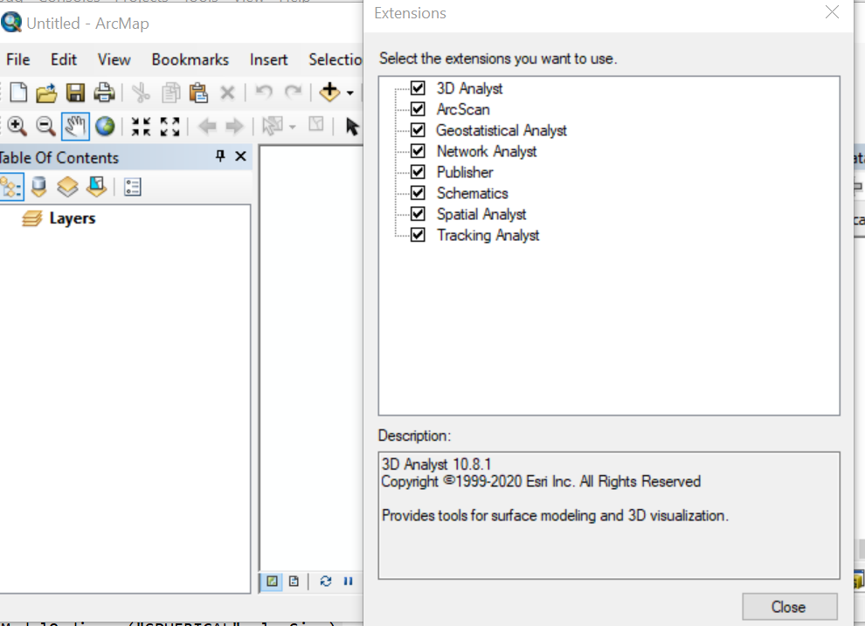Toggle the Tracking Analyst checkbox
Image resolution: width=865 pixels, height=626 pixels.
click(418, 235)
